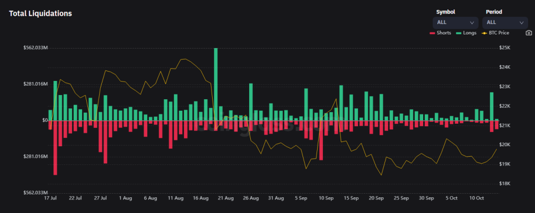535x213 pixels.
Task: Click the $25K price axis label
Action: pyautogui.click(x=505, y=48)
